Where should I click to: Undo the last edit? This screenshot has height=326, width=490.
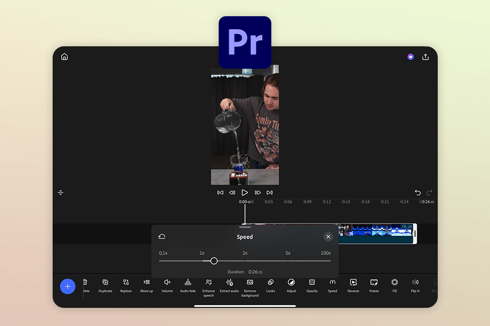[418, 193]
